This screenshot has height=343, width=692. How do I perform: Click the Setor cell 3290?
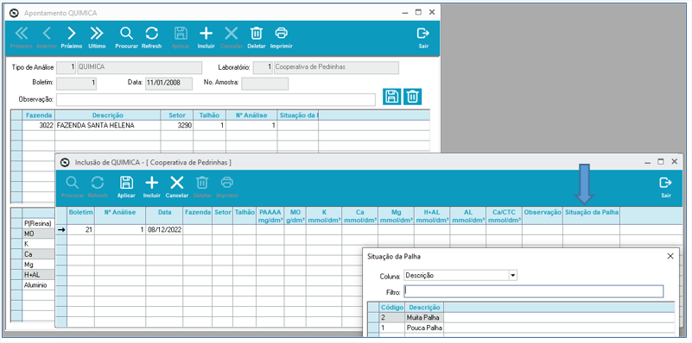coord(177,126)
